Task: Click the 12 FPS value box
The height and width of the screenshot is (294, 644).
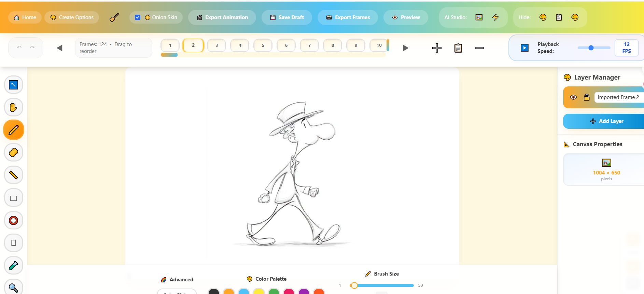Action: (627, 48)
